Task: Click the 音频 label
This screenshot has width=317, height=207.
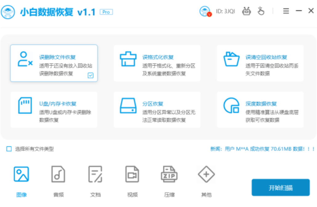Action: click(59, 195)
